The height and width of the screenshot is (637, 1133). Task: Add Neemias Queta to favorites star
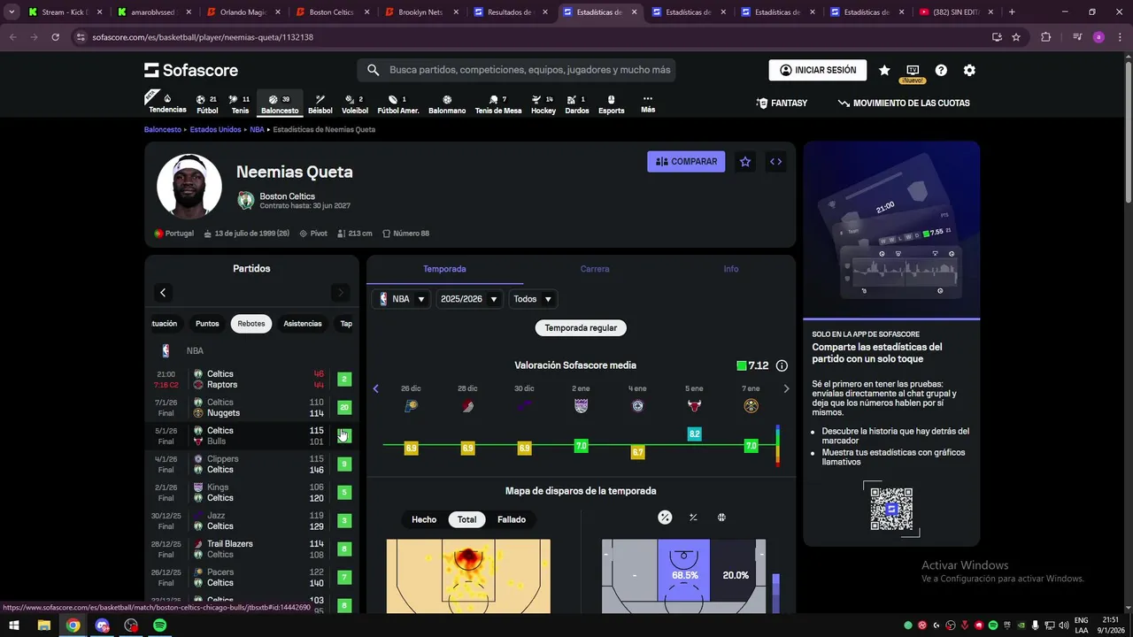pyautogui.click(x=745, y=162)
